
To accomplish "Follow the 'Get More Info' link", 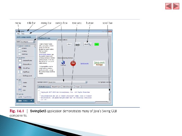I will click(84, 63).
